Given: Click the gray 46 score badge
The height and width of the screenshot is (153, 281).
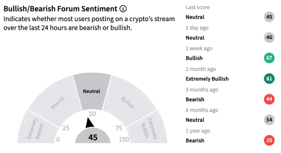Looking at the screenshot, I should [x=269, y=37].
